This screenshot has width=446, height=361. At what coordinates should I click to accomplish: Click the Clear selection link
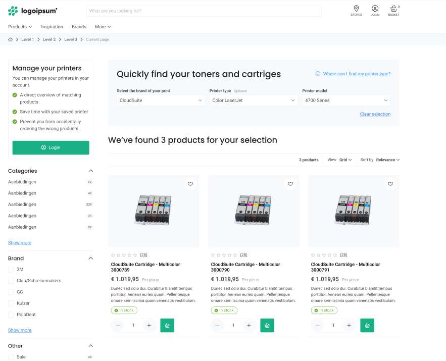[x=375, y=114]
